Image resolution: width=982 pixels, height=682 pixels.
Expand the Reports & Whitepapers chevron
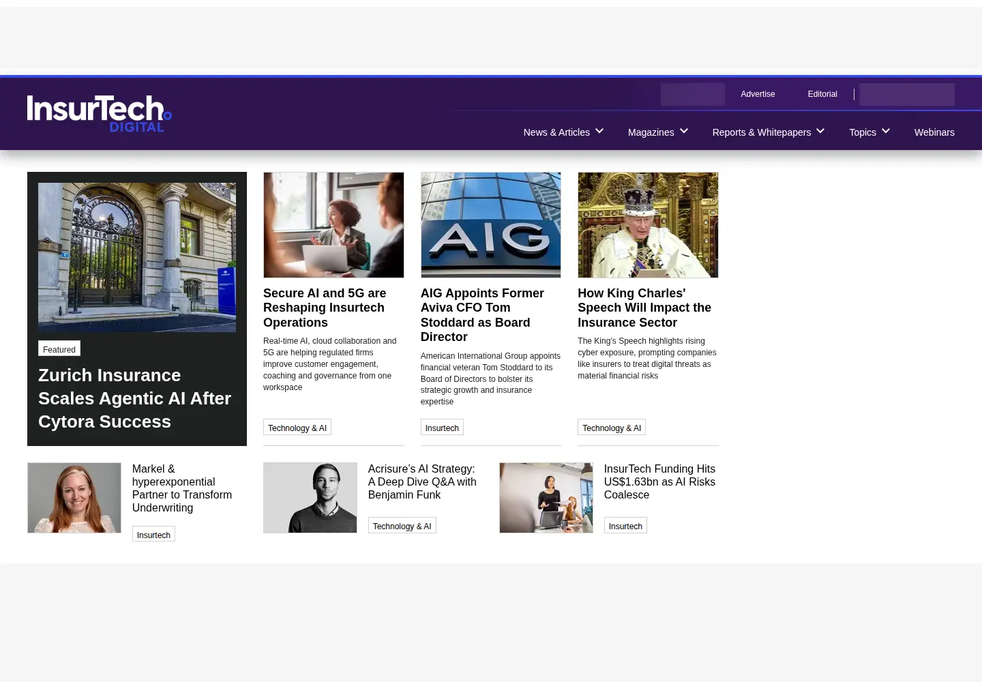[820, 131]
